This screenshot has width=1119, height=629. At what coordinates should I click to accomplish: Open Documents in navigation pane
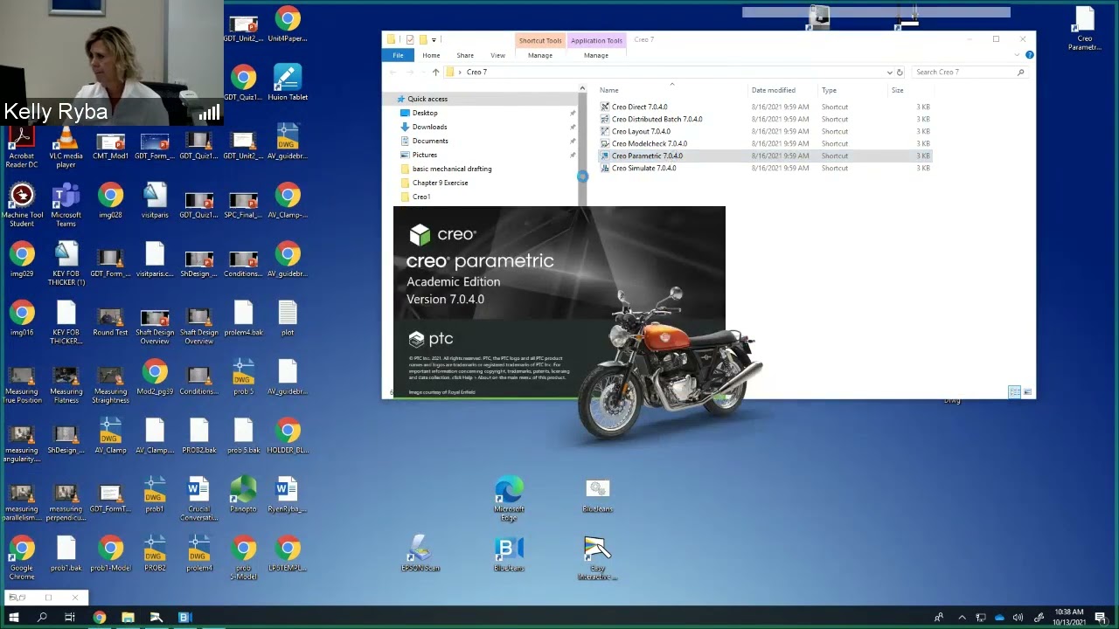click(x=430, y=141)
